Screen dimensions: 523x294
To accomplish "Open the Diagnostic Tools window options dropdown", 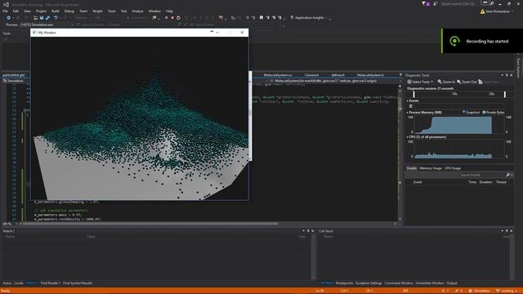I will pyautogui.click(x=502, y=75).
